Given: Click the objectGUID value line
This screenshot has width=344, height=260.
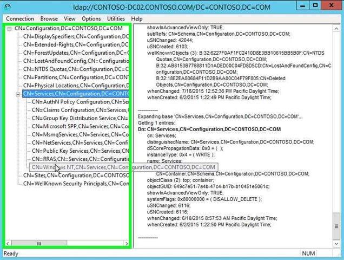Looking at the screenshot, I should 208,186.
